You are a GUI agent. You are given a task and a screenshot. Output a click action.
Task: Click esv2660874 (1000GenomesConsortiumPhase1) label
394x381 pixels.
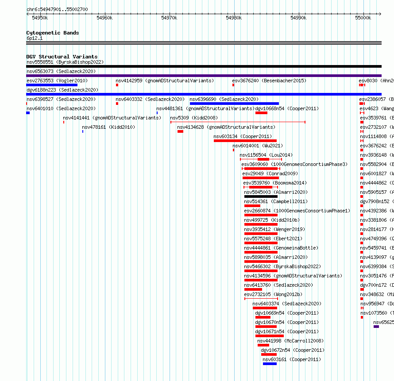[297, 211]
